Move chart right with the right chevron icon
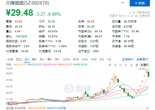 click(131, 65)
